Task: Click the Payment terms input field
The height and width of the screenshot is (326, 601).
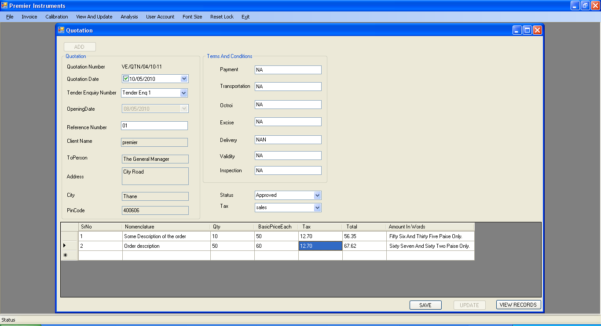Action: pyautogui.click(x=288, y=70)
